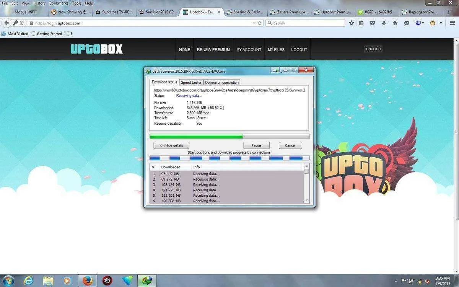Open the URL history dropdown arrow
Screen dimensions: 459x287
pyautogui.click(x=254, y=23)
